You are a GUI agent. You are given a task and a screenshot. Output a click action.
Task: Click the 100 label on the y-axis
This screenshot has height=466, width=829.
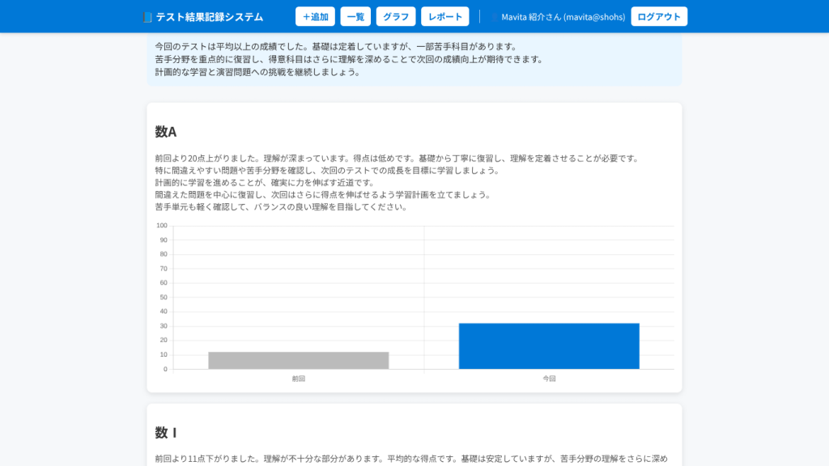162,226
